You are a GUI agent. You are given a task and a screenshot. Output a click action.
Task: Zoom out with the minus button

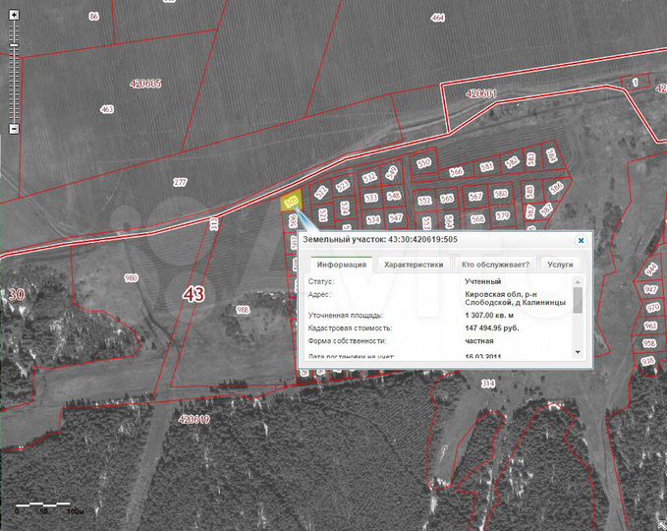coord(14,129)
